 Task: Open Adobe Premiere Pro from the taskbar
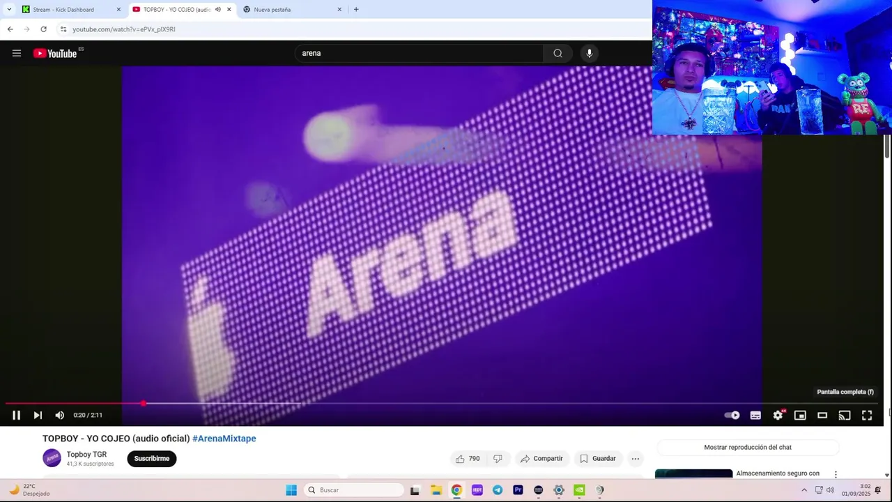pyautogui.click(x=518, y=490)
